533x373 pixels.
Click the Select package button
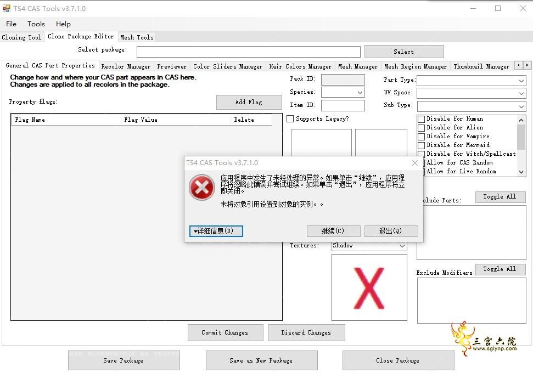click(404, 52)
